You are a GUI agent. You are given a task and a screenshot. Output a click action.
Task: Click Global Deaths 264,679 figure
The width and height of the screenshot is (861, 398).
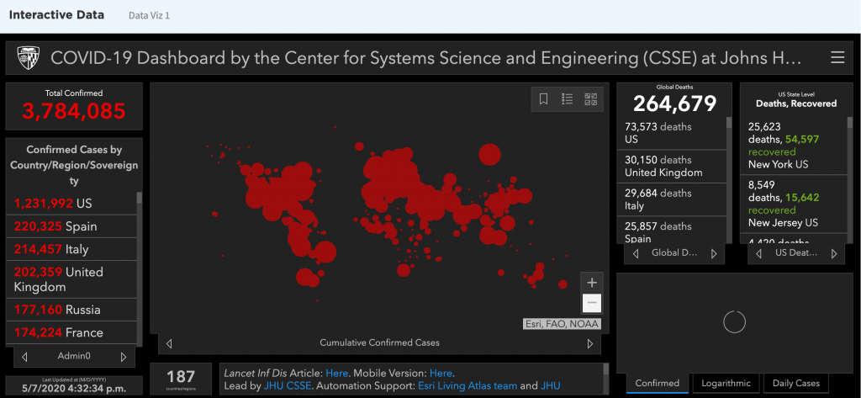click(x=675, y=103)
